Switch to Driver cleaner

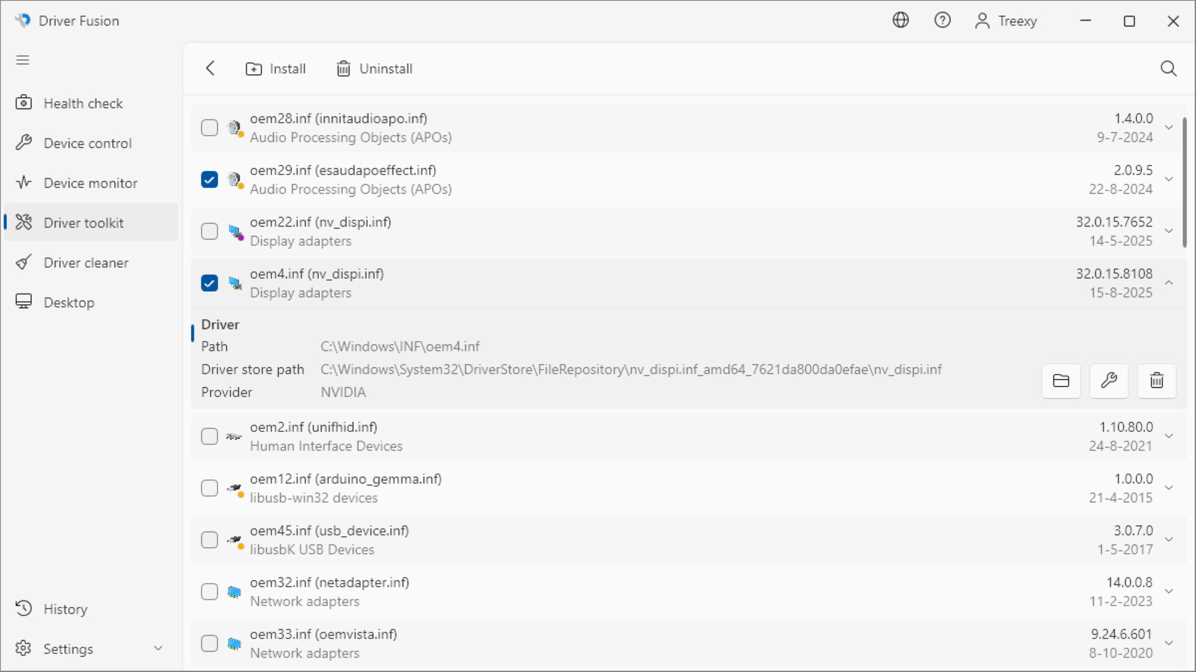[x=87, y=262]
